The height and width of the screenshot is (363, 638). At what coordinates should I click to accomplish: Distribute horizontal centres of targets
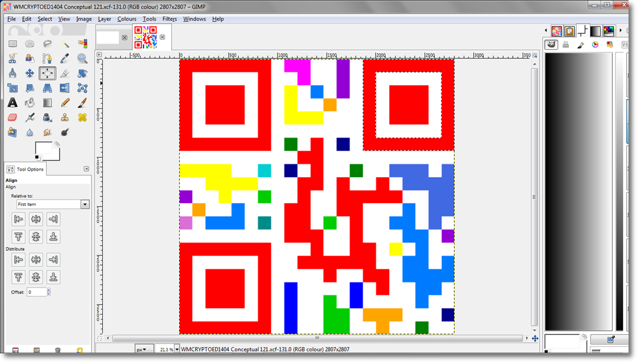[x=36, y=259]
